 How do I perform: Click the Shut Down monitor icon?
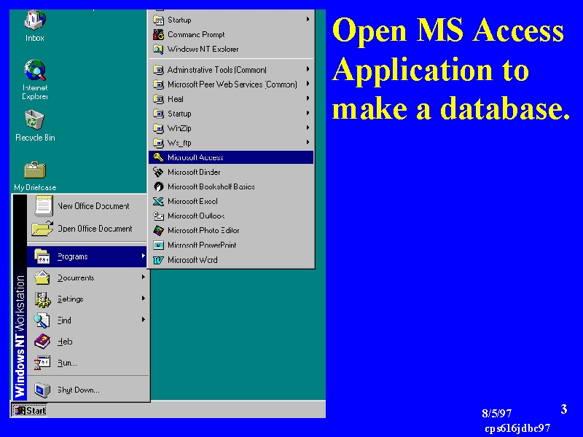click(x=42, y=390)
